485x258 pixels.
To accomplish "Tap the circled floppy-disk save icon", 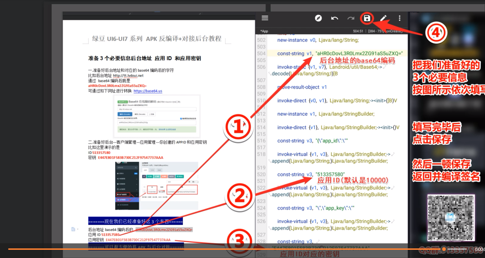I will click(367, 18).
